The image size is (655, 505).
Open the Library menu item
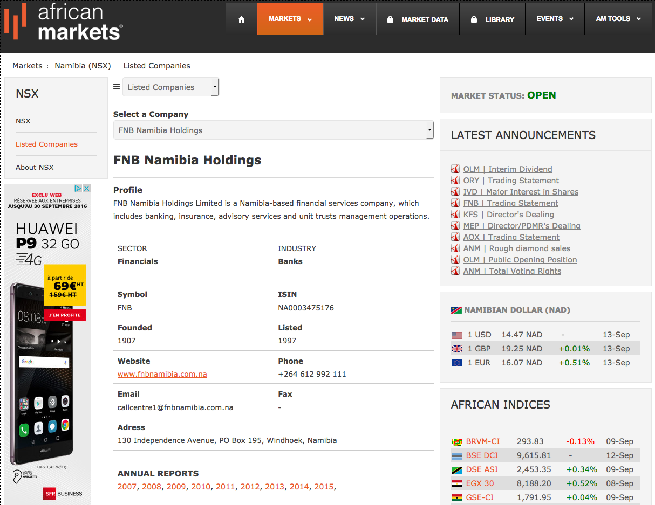(x=492, y=19)
